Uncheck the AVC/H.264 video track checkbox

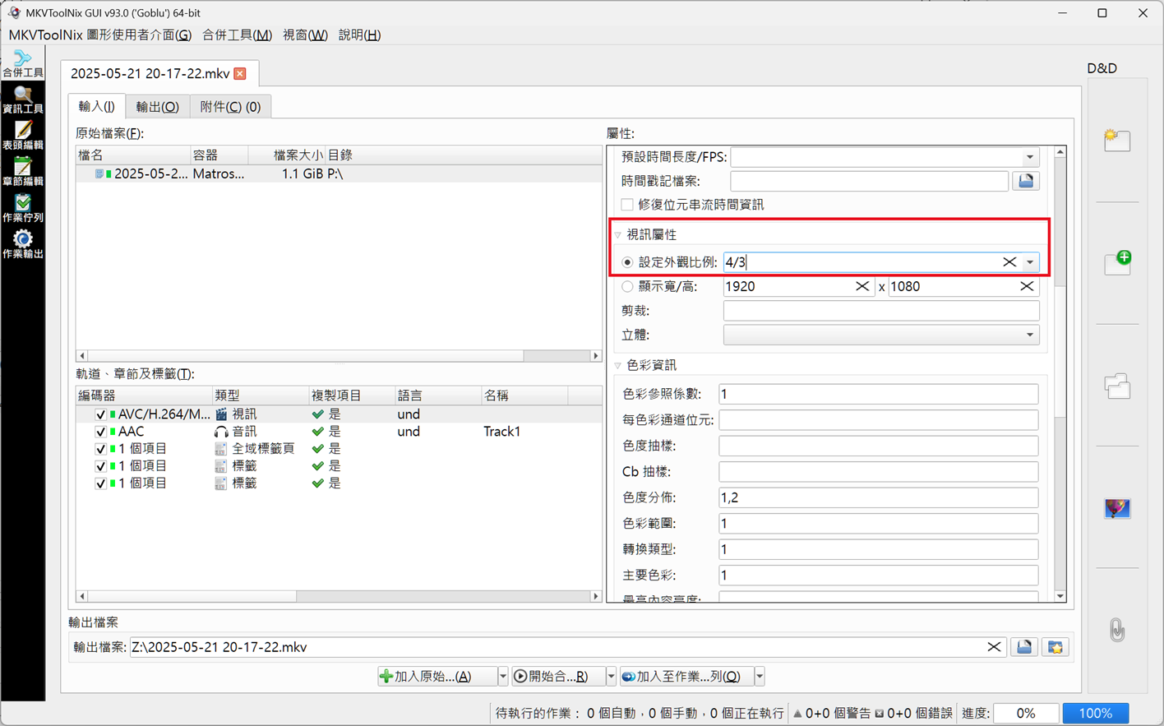pos(100,414)
